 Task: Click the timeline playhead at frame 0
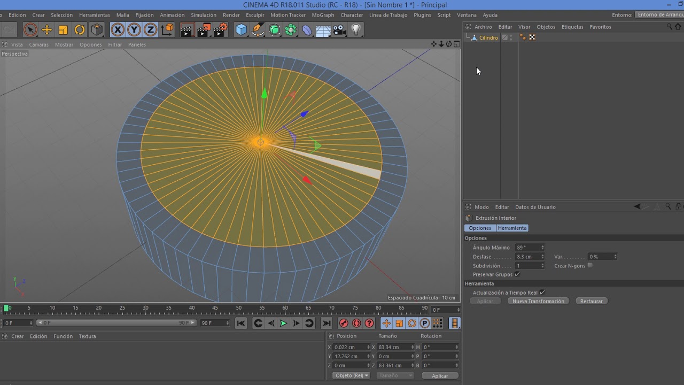click(6, 308)
